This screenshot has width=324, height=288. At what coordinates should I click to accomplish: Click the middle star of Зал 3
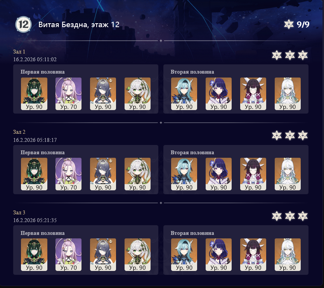point(290,216)
